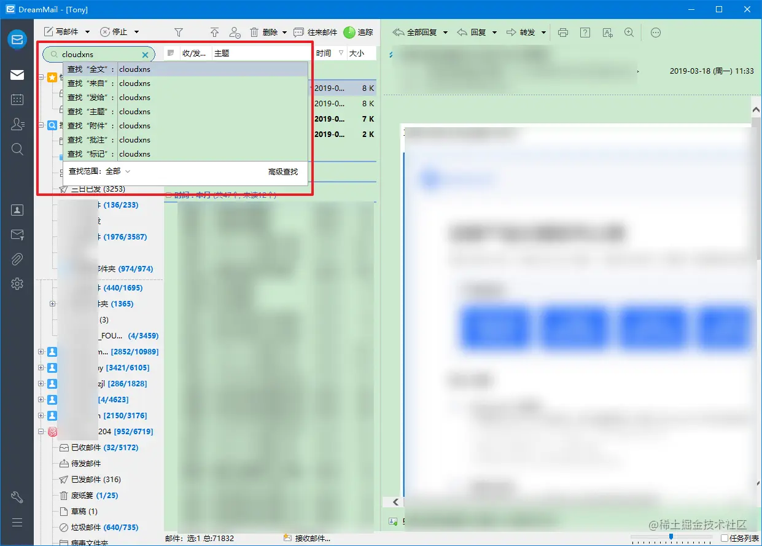Clear the cloudxns search text with X
Image resolution: width=762 pixels, height=546 pixels.
[146, 55]
